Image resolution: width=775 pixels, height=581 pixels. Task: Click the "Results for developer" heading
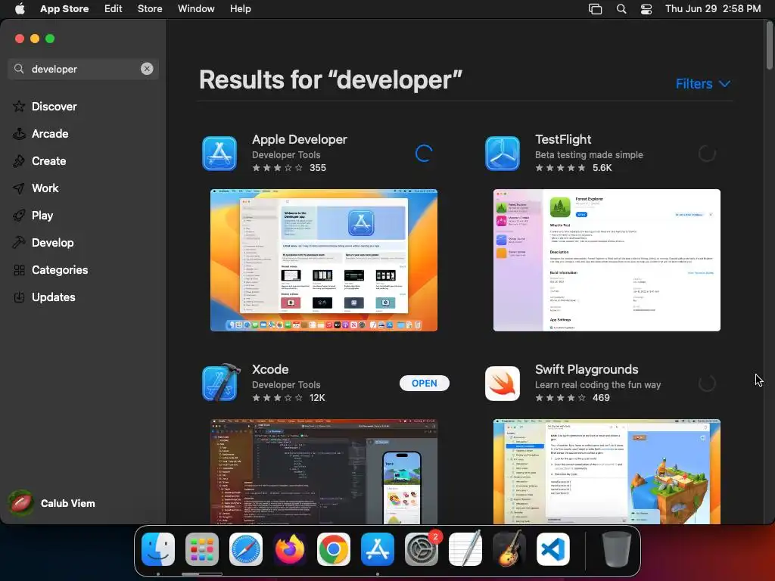330,79
